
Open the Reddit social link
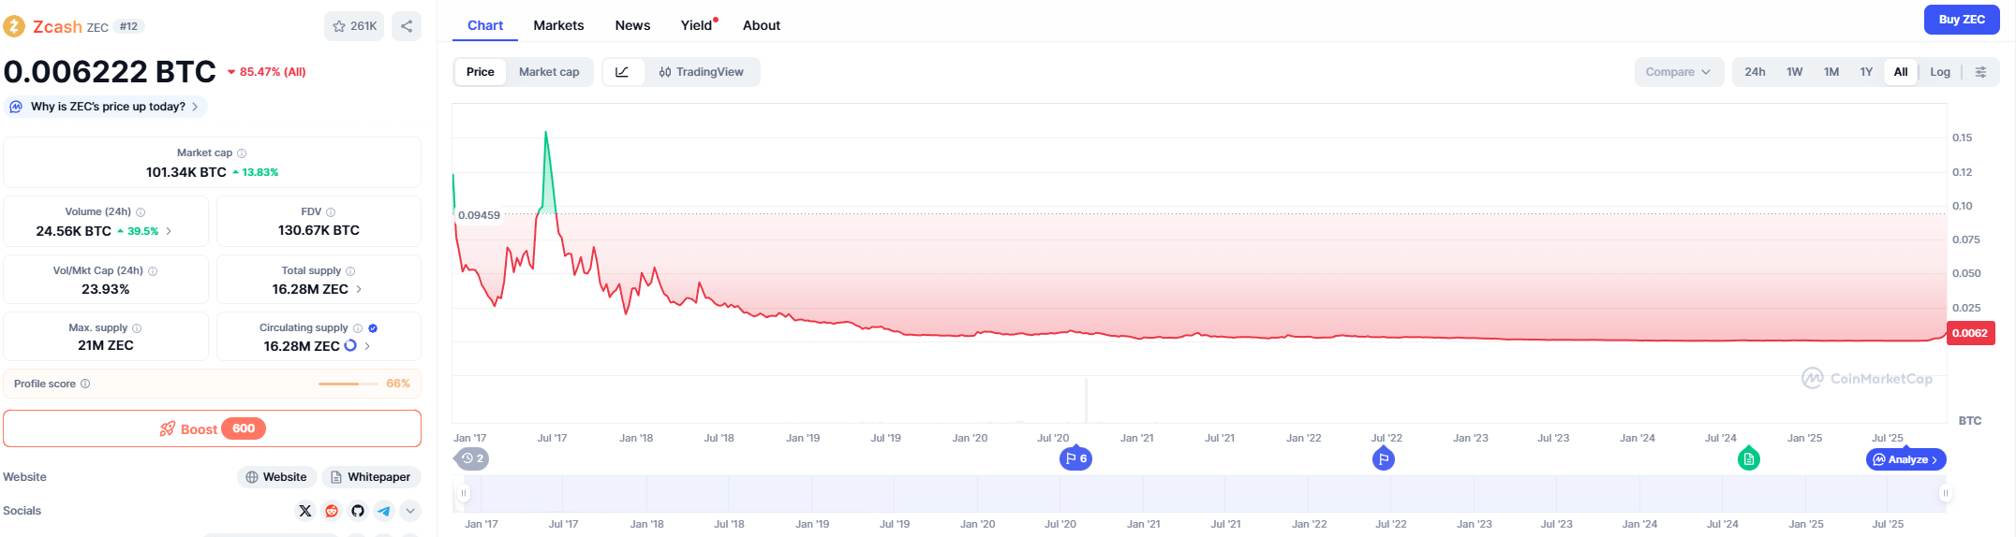[x=331, y=511]
